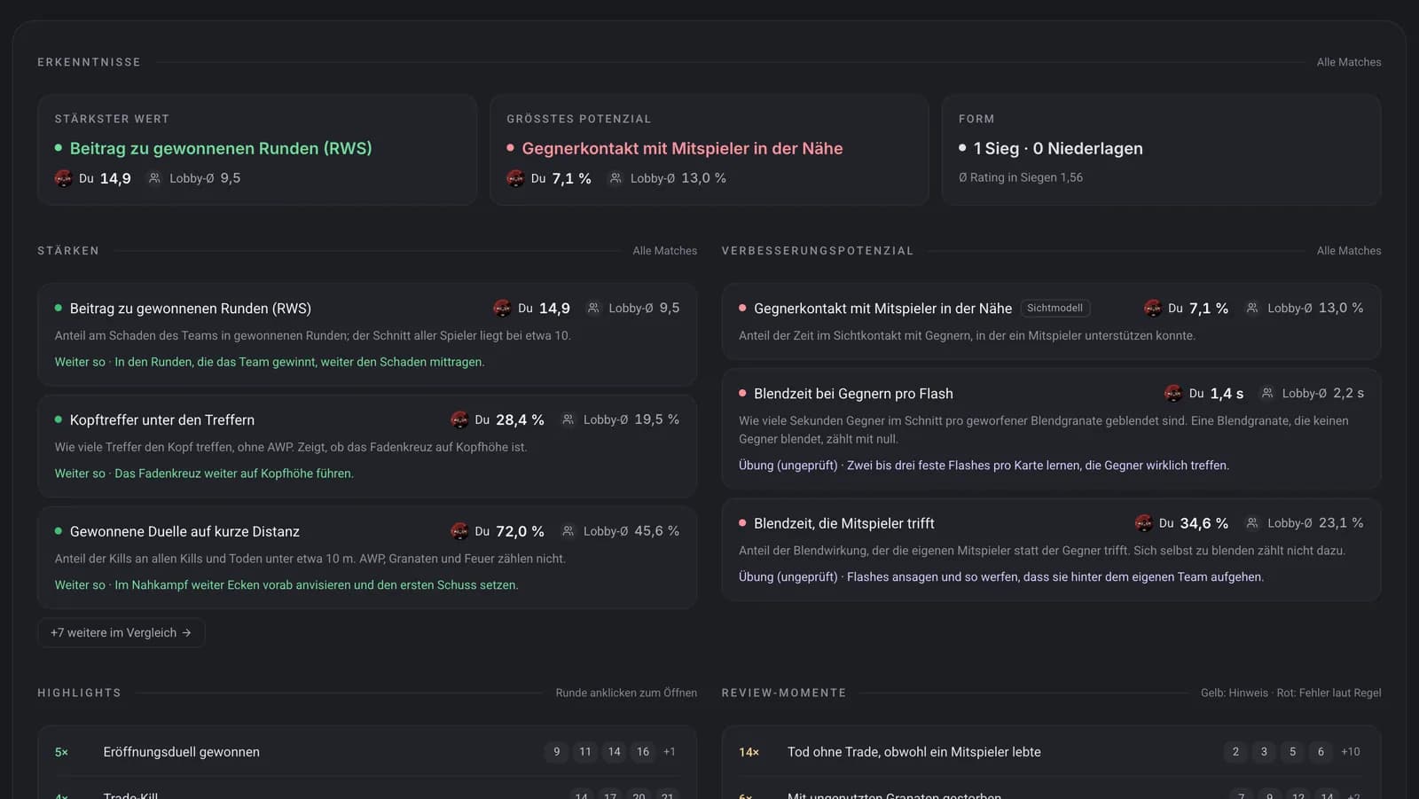Select 'Tod ohne Trade, obwohl ein Mitspieler lebte'

(x=914, y=751)
